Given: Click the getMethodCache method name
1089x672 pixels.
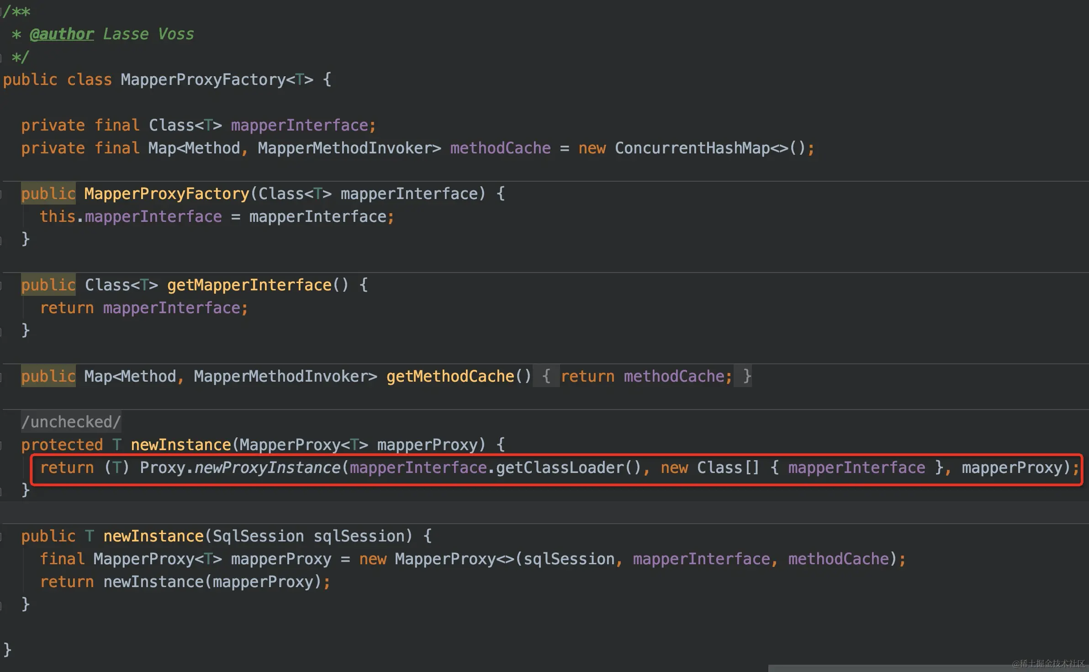Looking at the screenshot, I should pos(450,377).
